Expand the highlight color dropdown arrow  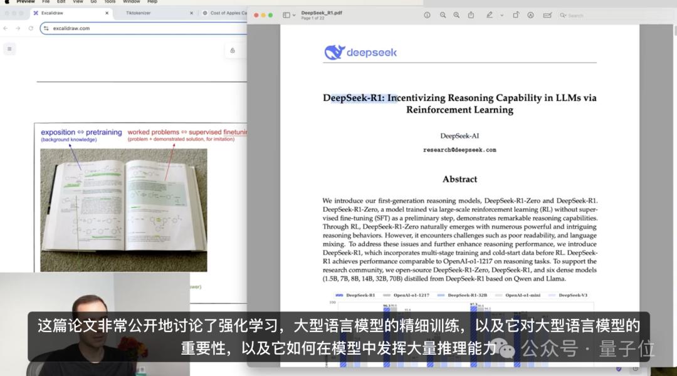coord(501,15)
